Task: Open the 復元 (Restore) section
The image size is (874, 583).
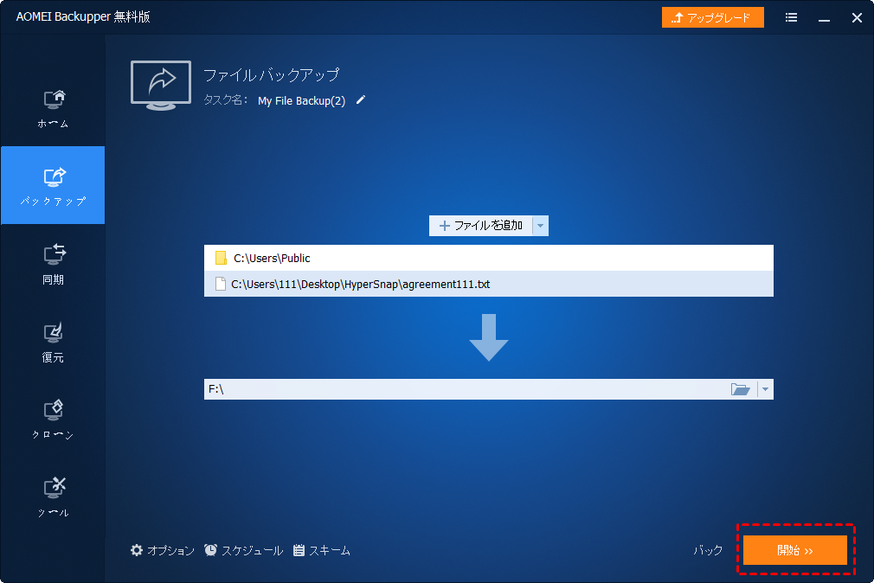Action: [53, 342]
